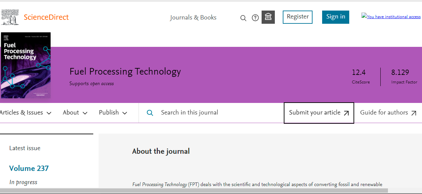Click the ScienceDirect brand name
Image resolution: width=422 pixels, height=194 pixels.
coord(46,17)
